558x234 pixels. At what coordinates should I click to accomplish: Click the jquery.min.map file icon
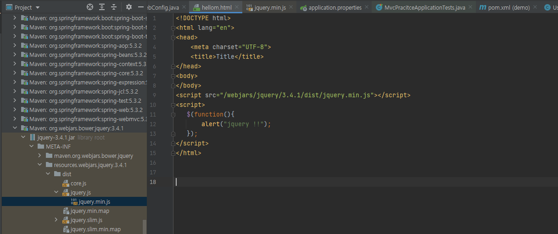click(66, 211)
